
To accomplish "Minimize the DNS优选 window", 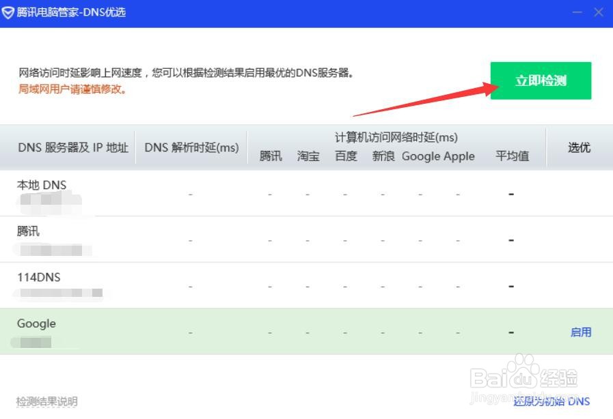I will click(577, 12).
